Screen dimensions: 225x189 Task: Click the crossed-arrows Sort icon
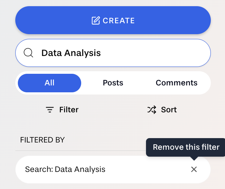(152, 110)
